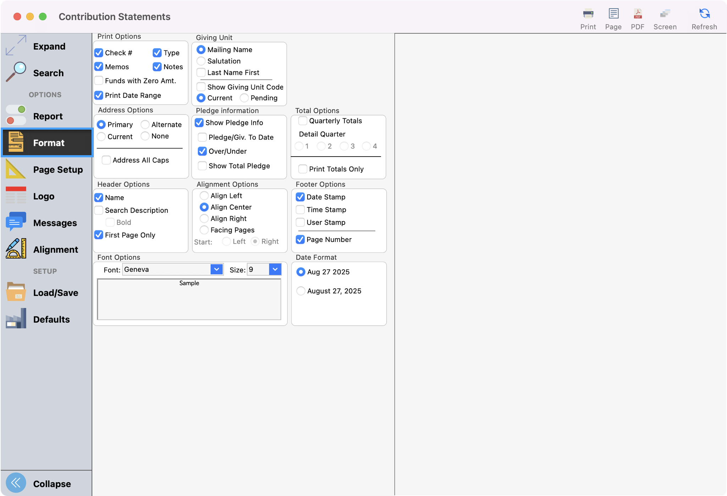
Task: Click the Search sidebar option
Action: coord(48,73)
